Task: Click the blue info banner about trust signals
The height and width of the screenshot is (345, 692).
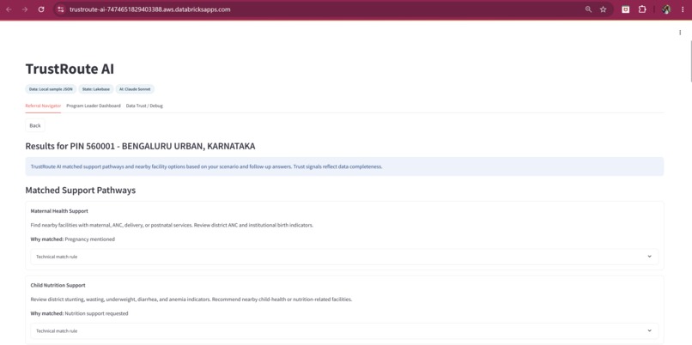Action: pyautogui.click(x=344, y=166)
